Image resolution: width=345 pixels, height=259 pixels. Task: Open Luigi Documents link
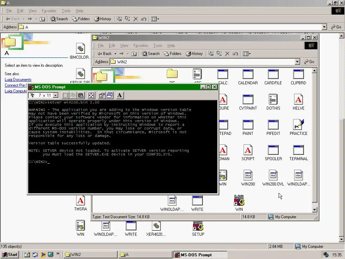coord(18,80)
